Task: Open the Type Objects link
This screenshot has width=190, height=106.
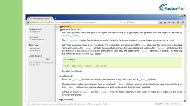Action: 76,71
